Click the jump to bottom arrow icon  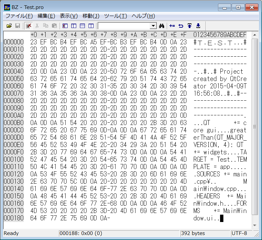pos(198,26)
